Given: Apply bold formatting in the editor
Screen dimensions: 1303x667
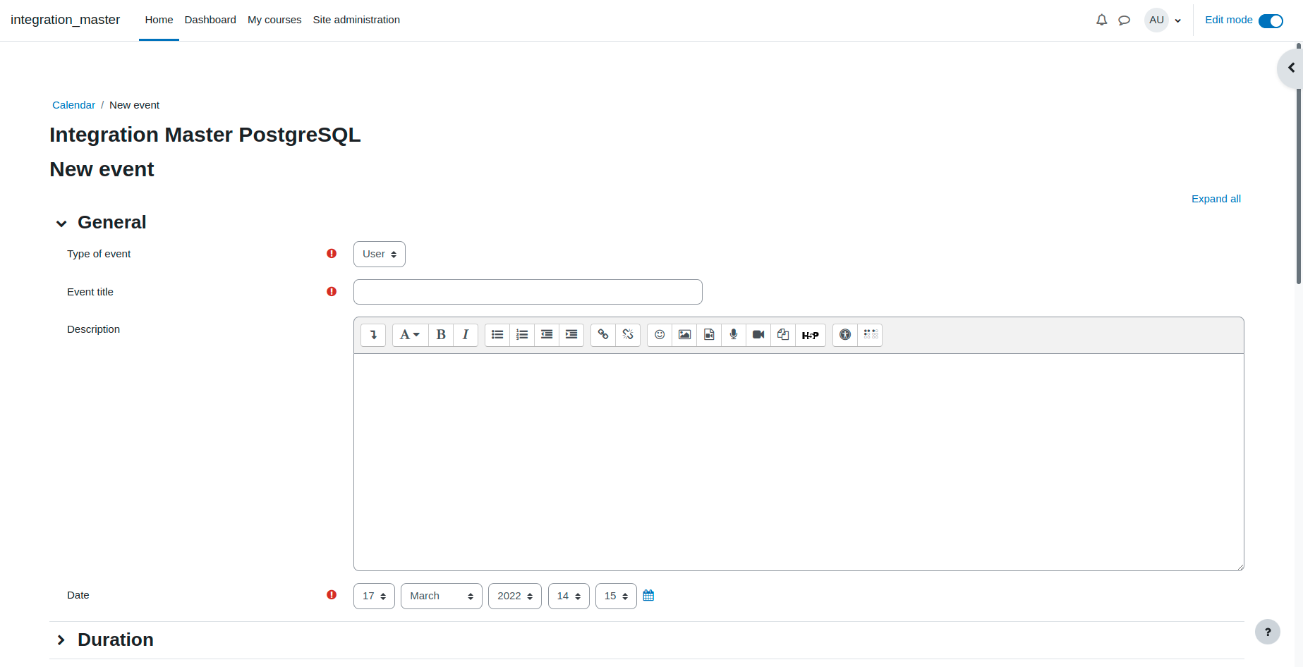Looking at the screenshot, I should point(441,335).
